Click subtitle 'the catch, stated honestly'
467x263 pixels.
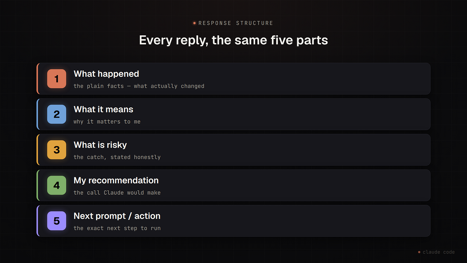(117, 157)
